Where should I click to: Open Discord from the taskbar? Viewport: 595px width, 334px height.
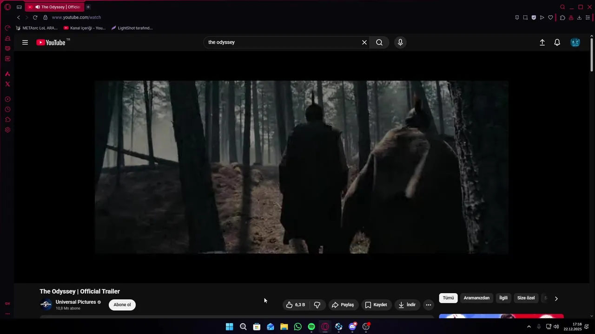coord(352,327)
